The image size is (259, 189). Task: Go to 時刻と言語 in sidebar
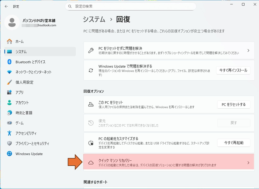pos(24,113)
